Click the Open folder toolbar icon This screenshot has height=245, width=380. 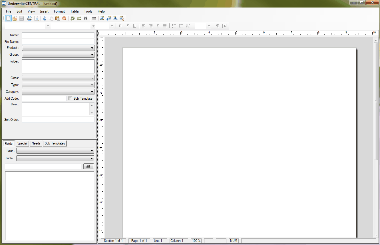point(15,19)
